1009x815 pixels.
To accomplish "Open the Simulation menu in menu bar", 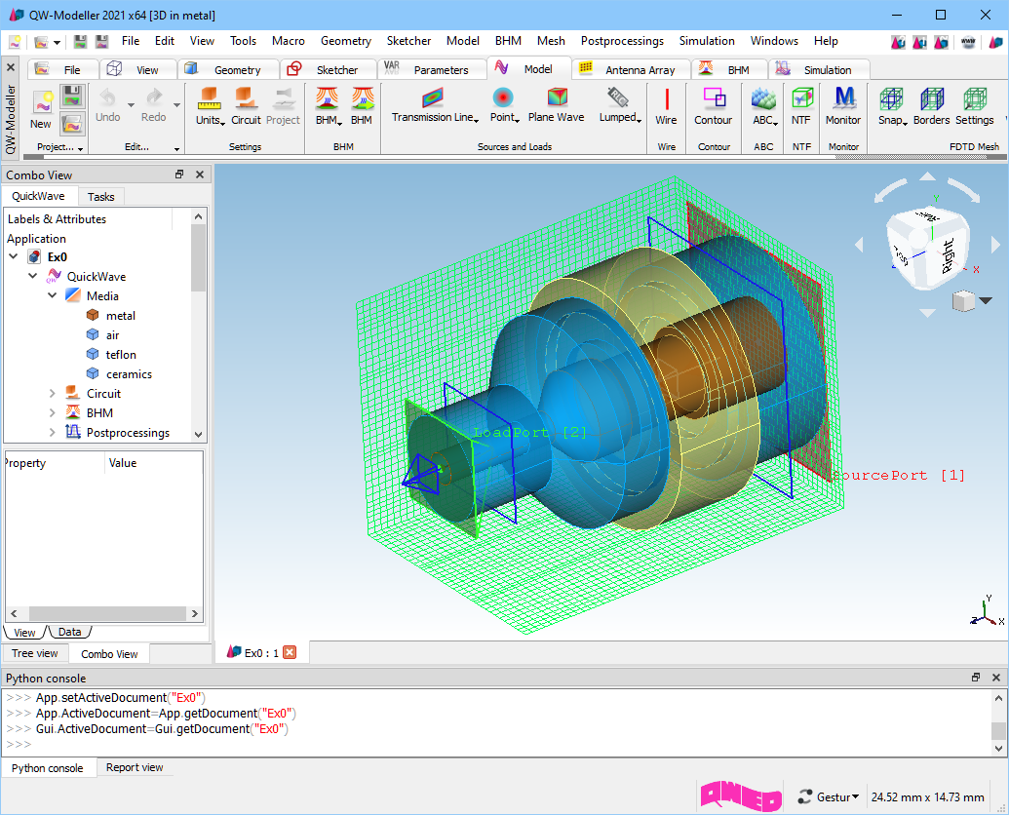I will [x=707, y=41].
